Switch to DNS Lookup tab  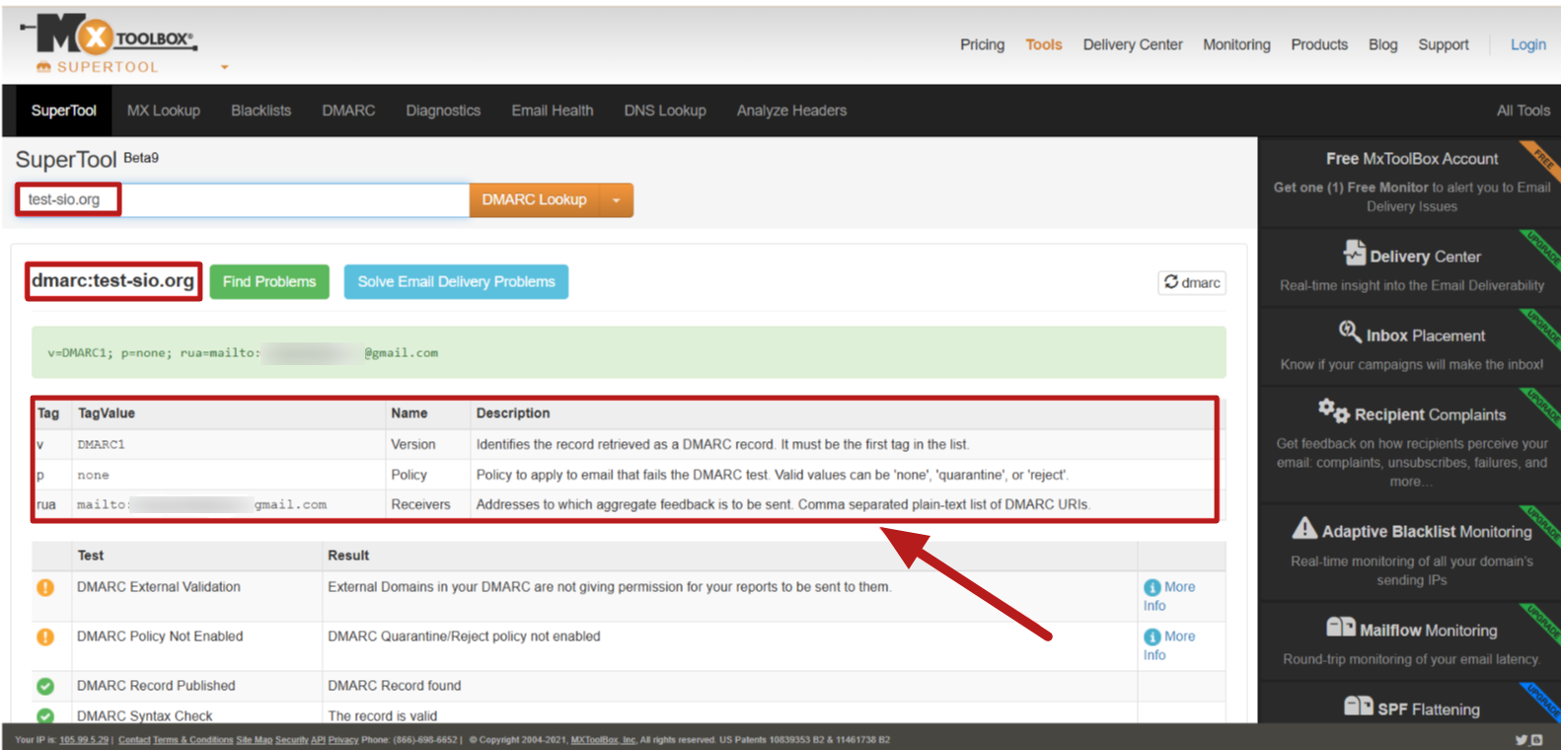[x=665, y=111]
